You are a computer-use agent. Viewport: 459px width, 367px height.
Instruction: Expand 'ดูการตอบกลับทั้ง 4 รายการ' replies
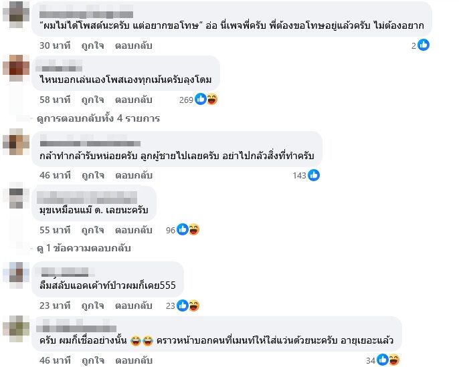click(98, 118)
